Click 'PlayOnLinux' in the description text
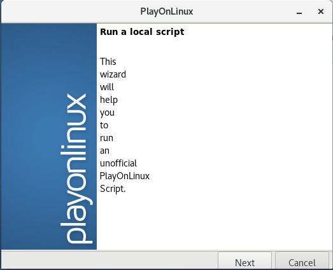Image resolution: width=333 pixels, height=270 pixels. [125, 176]
